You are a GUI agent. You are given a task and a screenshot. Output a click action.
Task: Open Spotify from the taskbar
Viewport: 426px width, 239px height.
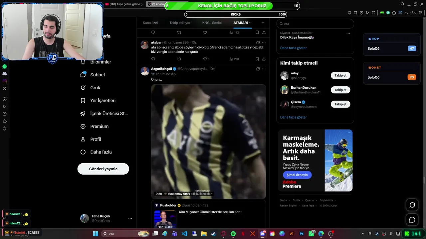(233, 234)
